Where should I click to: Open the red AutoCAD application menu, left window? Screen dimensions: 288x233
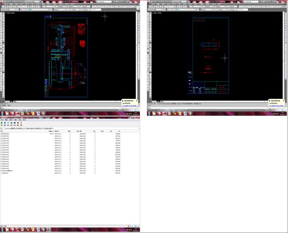[x=2, y=2]
